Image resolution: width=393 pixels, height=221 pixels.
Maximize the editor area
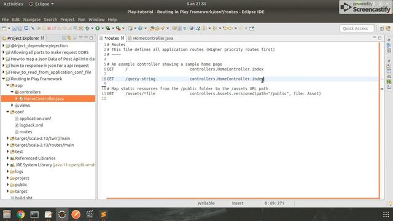tap(379, 38)
